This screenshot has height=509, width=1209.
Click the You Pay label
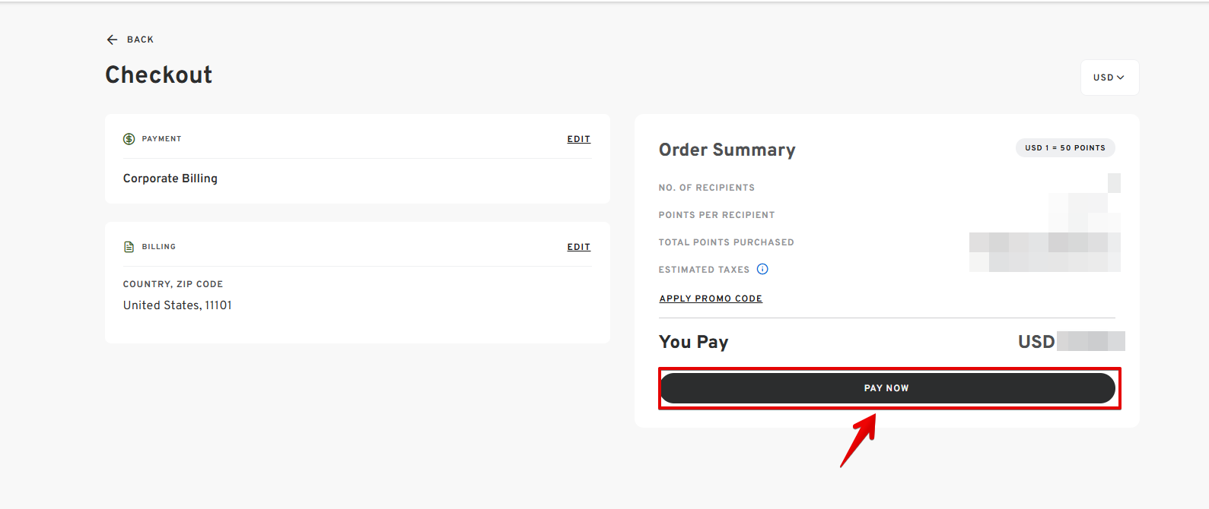693,342
